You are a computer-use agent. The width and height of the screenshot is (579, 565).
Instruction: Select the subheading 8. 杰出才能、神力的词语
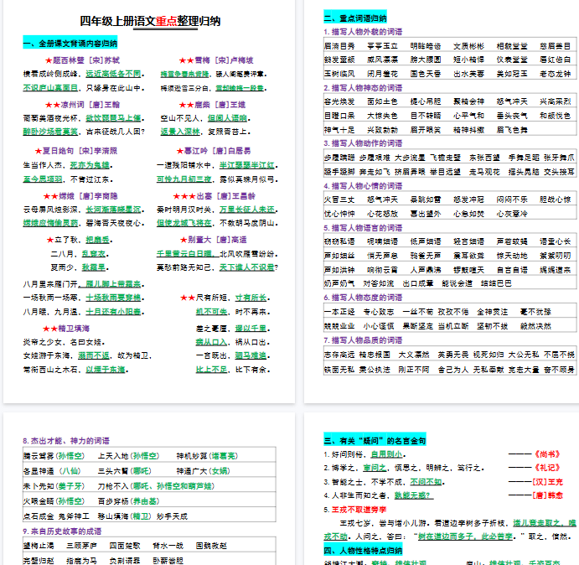(x=66, y=440)
